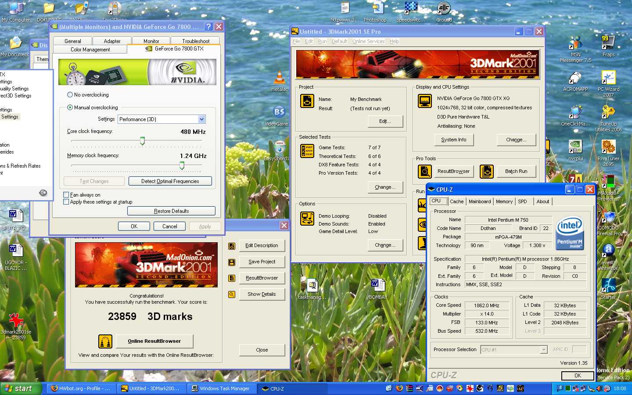Enable the Fan always on checkbox
The image size is (632, 395).
66,195
